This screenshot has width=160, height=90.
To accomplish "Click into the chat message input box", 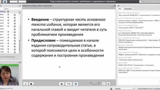I will point(138,81).
